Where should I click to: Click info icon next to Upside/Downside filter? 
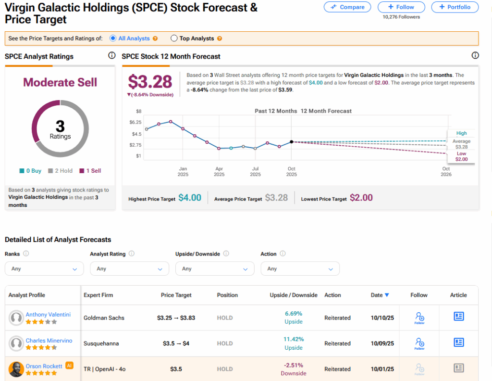click(226, 254)
